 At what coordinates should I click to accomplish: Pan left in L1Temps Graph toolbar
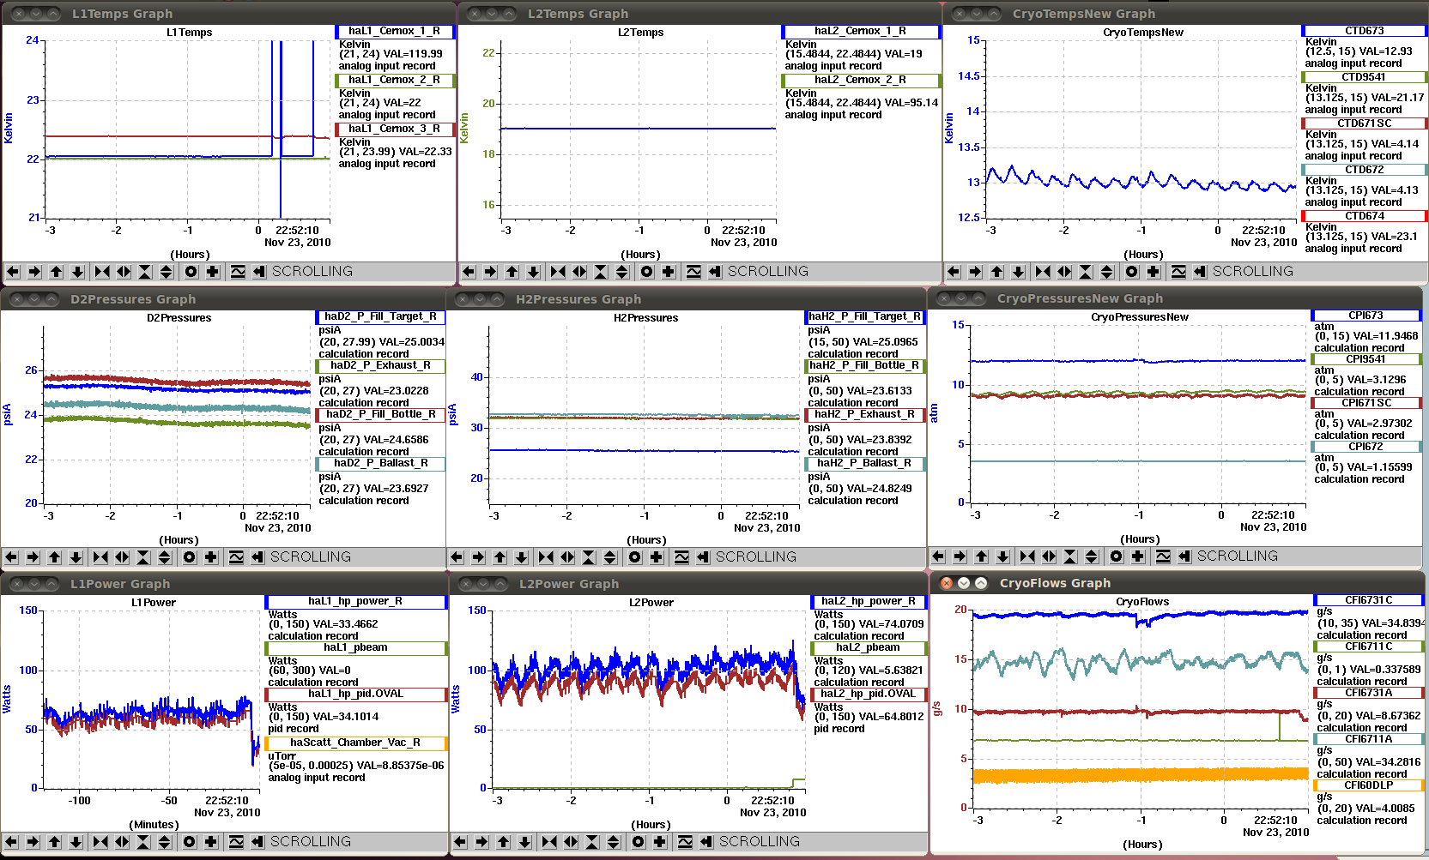tap(13, 272)
